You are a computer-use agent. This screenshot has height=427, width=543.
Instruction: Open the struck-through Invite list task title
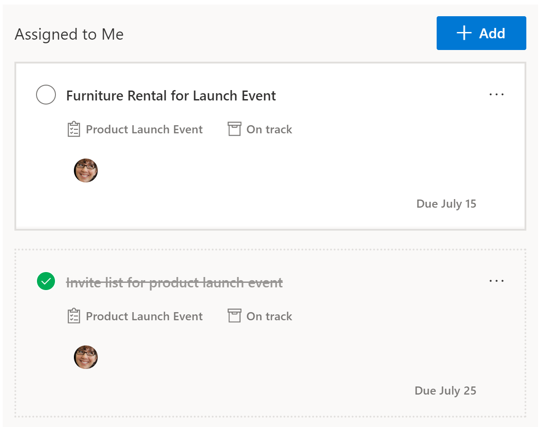[174, 282]
